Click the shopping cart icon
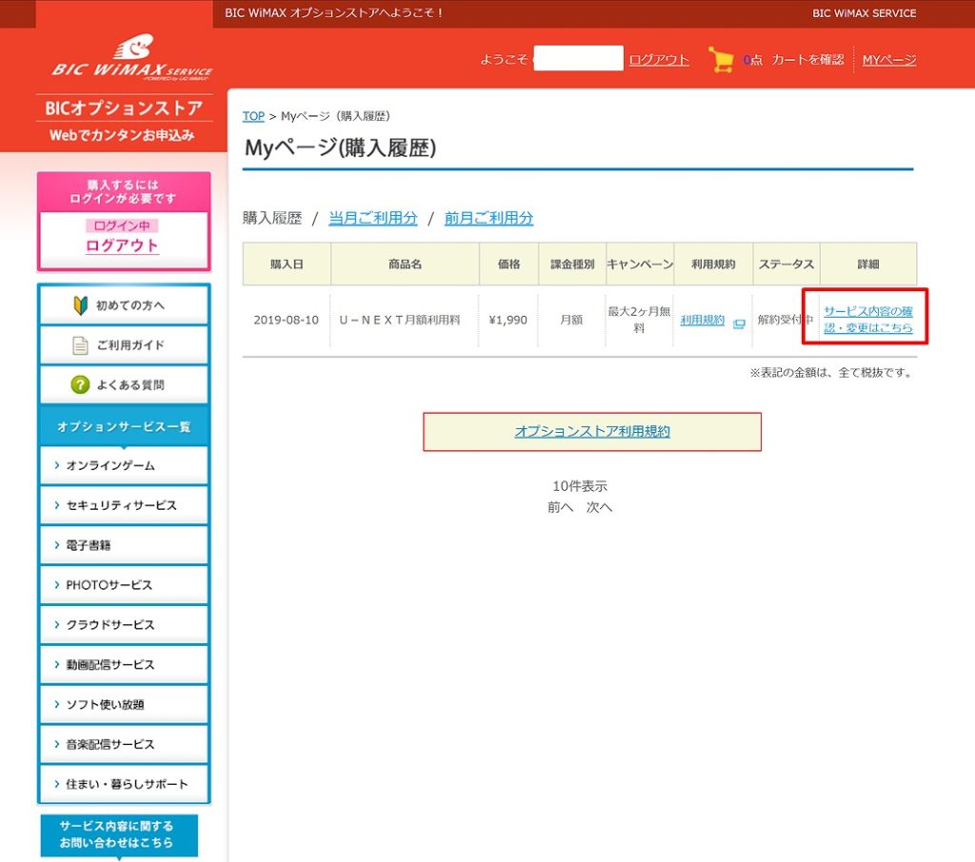The height and width of the screenshot is (862, 975). [722, 60]
